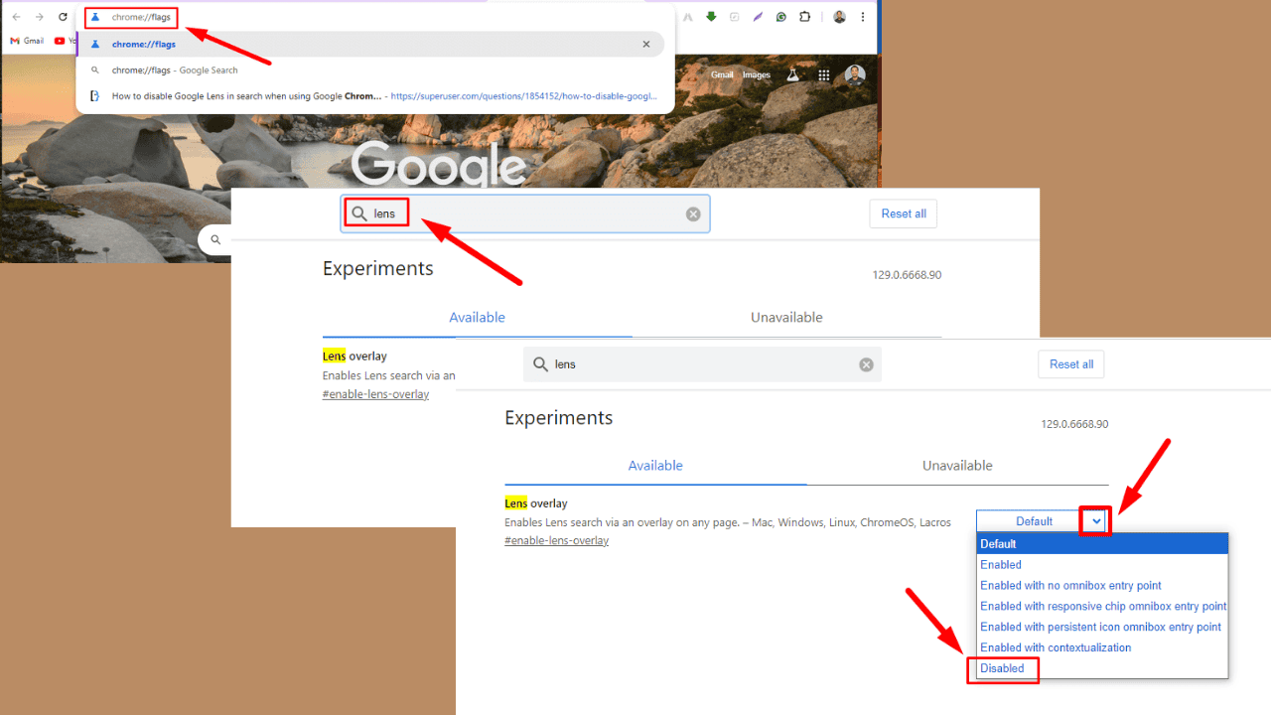Click Reset all on the middle flags page
1271x715 pixels.
click(x=904, y=214)
